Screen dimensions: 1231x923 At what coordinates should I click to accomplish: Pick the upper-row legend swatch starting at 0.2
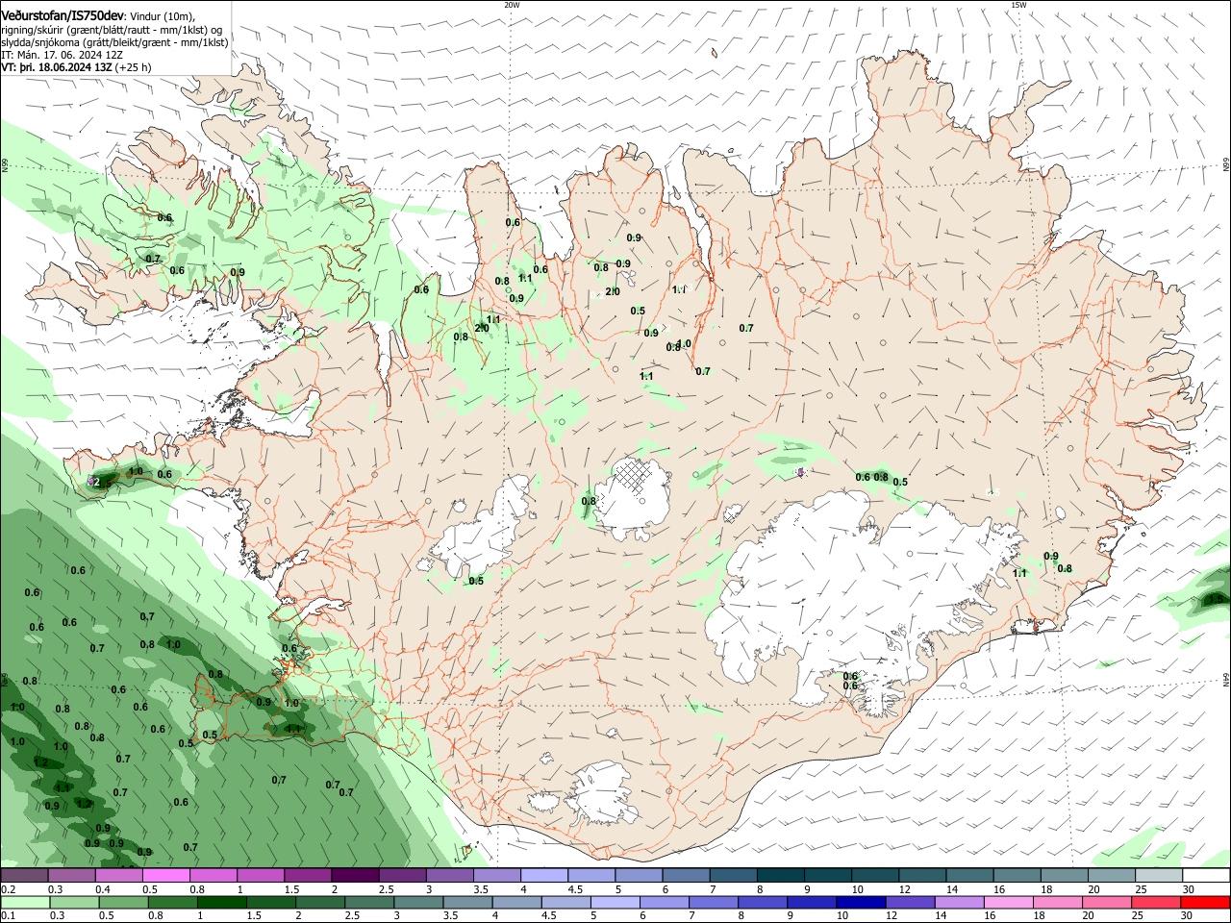pos(24,876)
